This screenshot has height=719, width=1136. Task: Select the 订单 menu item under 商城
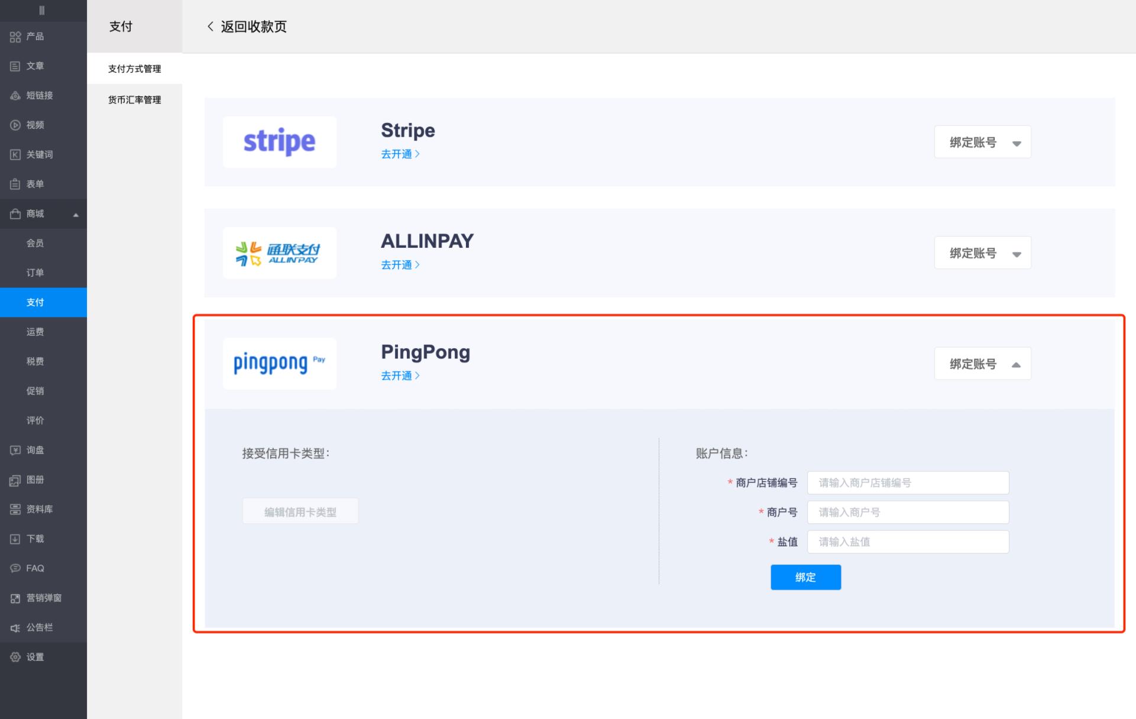point(35,273)
